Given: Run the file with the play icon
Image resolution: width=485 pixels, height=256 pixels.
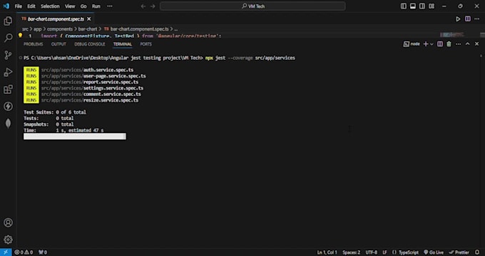Looking at the screenshot, I should 458,18.
